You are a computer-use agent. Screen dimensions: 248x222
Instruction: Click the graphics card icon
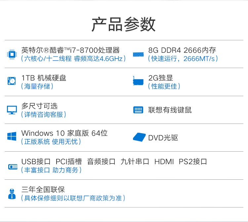(x=138, y=81)
